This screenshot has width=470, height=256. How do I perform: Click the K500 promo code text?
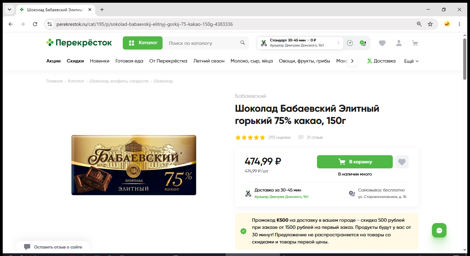pos(283,220)
